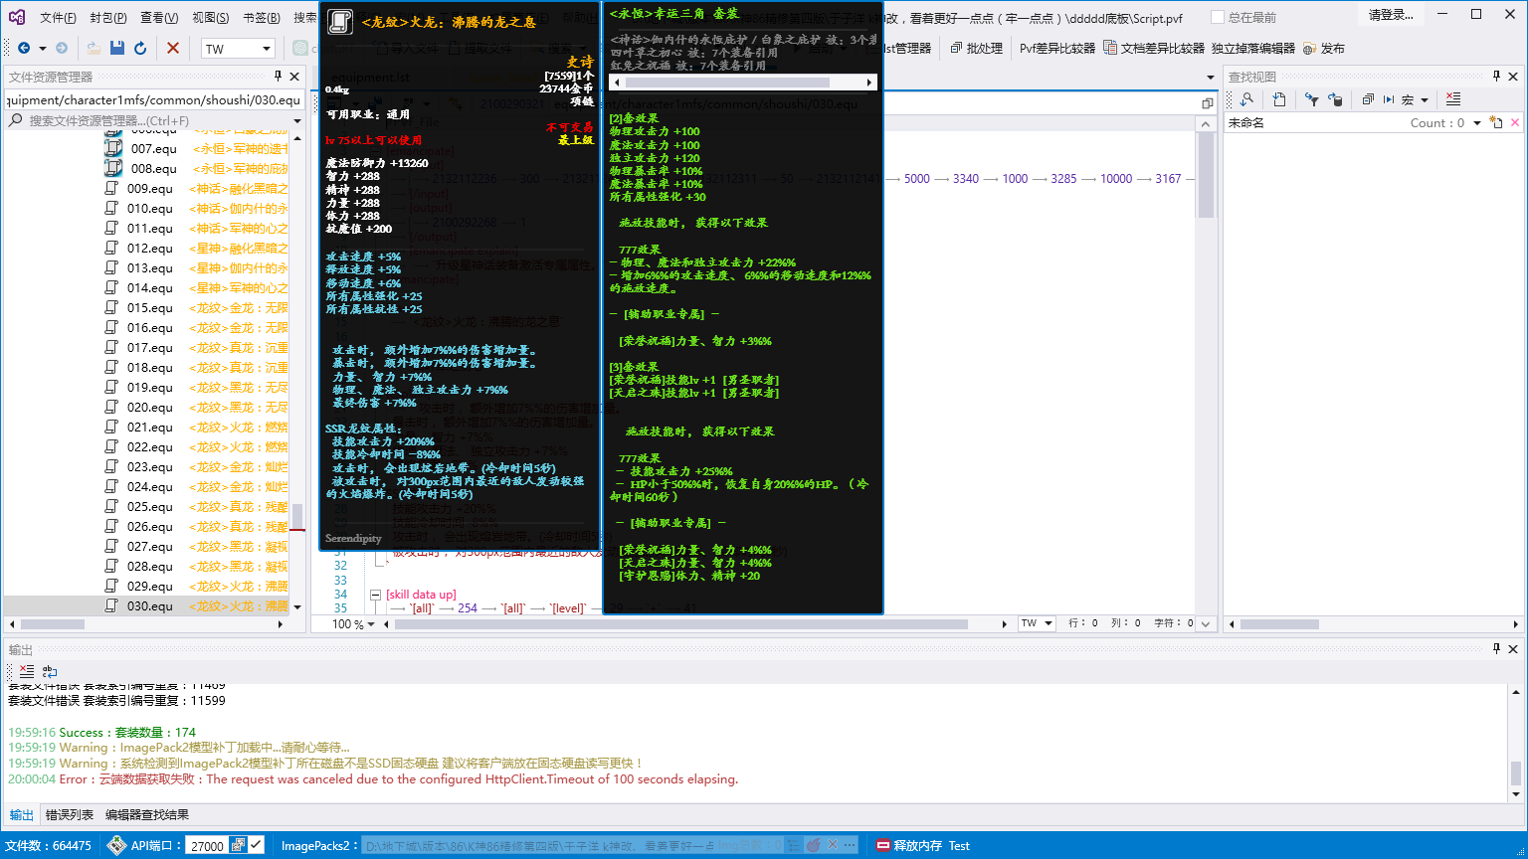Open the TW encoding dropdown in editor footer
This screenshot has height=859, width=1528.
pos(1050,623)
